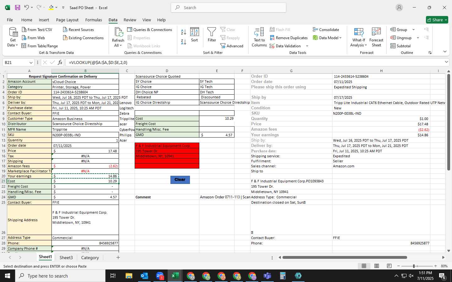
Task: Open Consolidate tool
Action: click(x=326, y=29)
